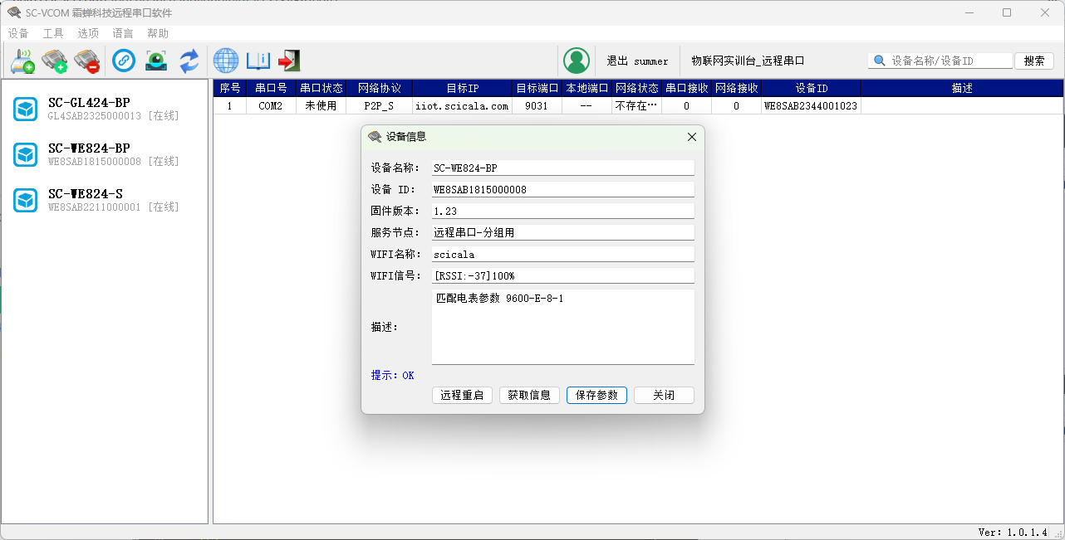Open the 设备 menu
1065x540 pixels.
[x=18, y=33]
